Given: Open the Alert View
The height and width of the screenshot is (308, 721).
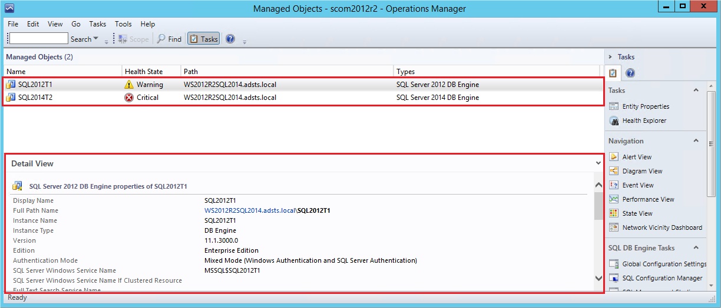Looking at the screenshot, I should tap(637, 157).
